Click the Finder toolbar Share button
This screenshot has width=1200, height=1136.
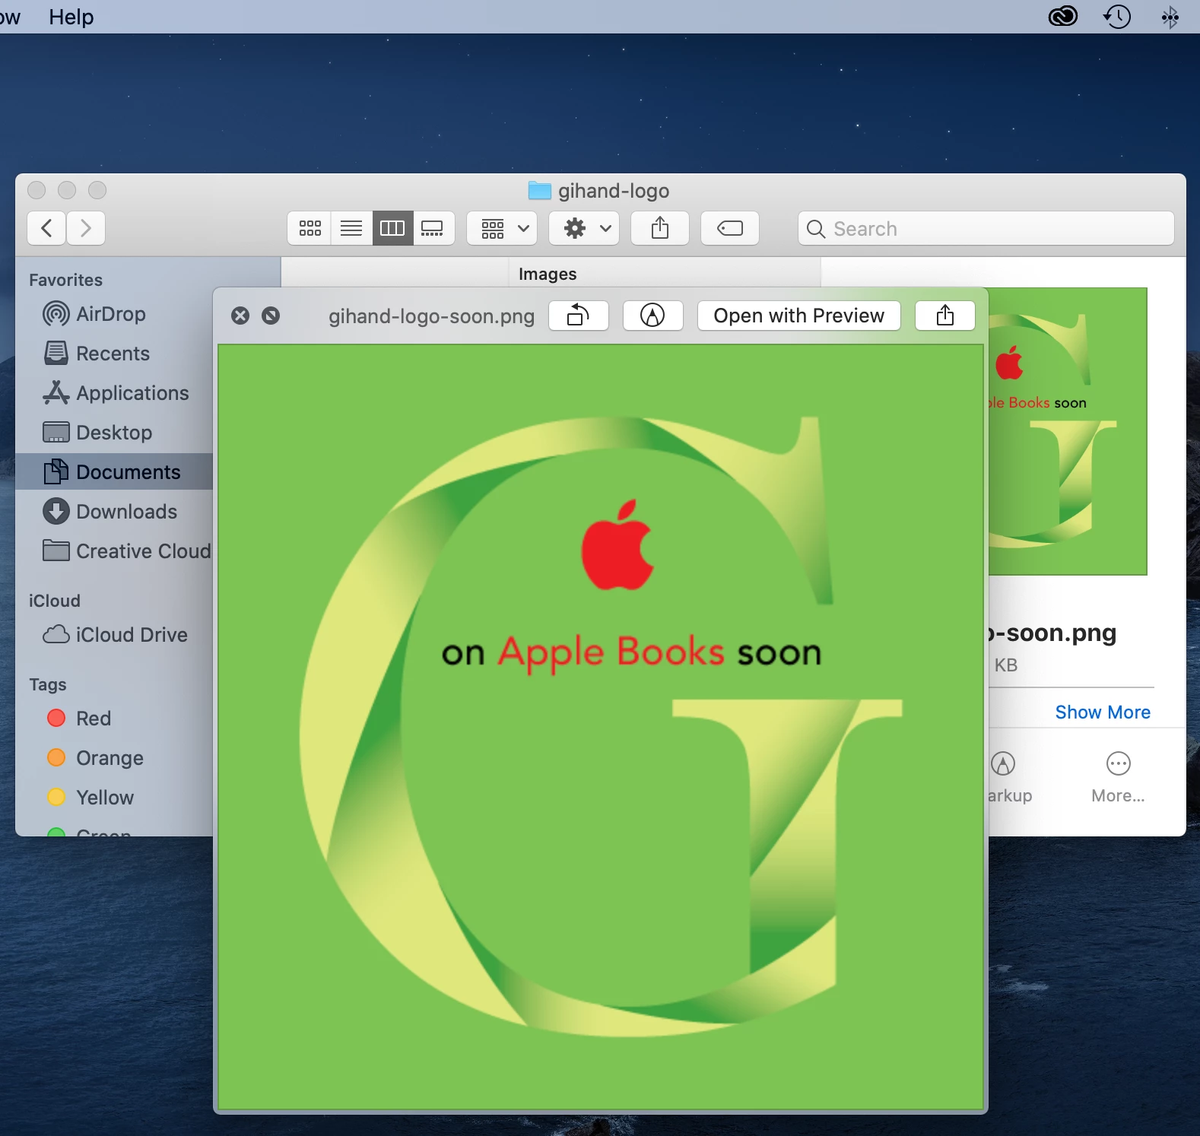point(660,228)
